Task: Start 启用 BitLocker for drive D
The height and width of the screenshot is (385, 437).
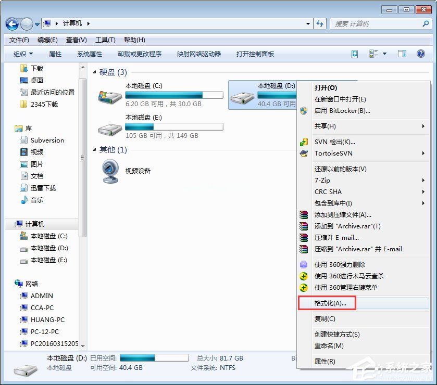Action: coord(338,110)
